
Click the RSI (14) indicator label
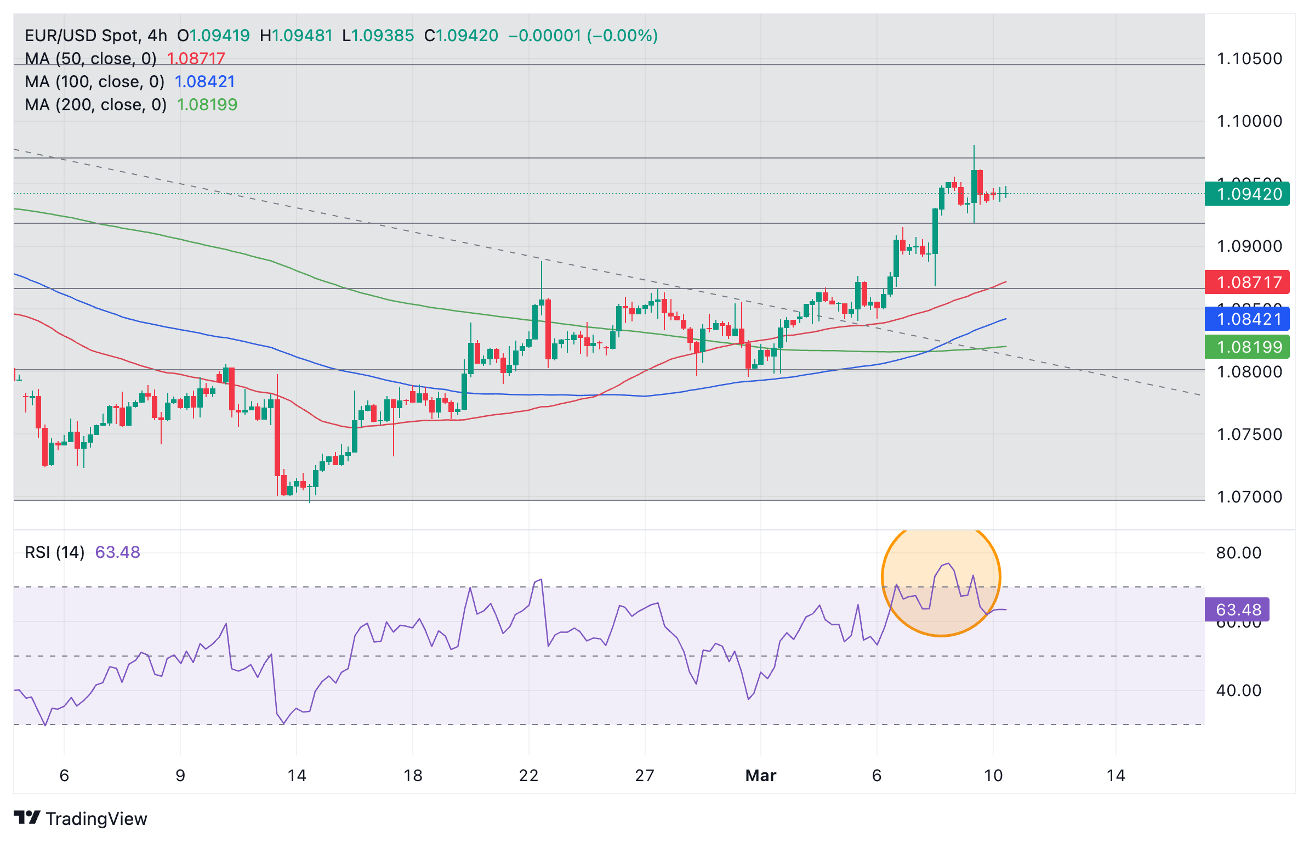tap(55, 552)
